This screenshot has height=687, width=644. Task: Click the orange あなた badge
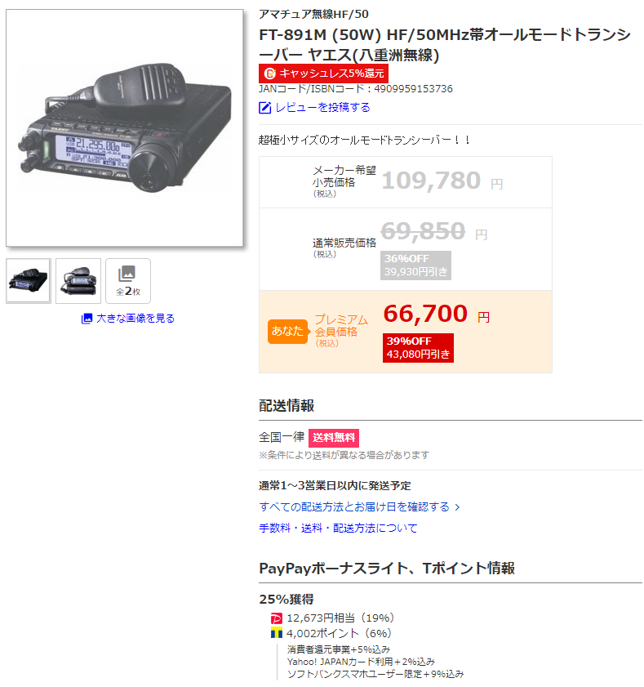(287, 331)
